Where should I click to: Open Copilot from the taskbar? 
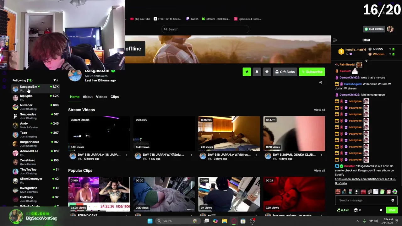tap(215, 221)
